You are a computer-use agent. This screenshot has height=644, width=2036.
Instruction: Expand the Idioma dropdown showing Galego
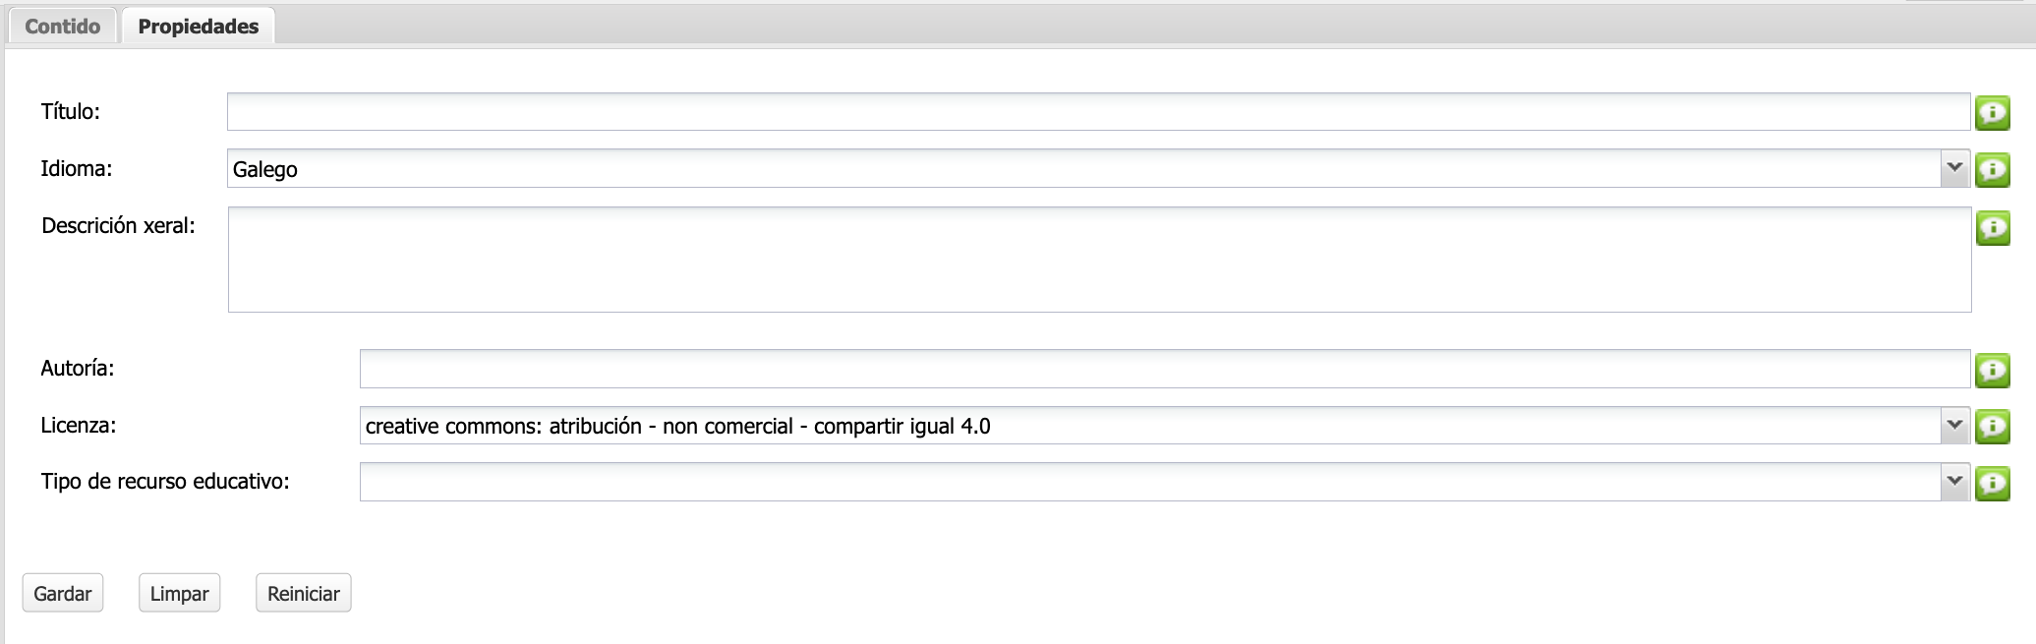pyautogui.click(x=1081, y=169)
